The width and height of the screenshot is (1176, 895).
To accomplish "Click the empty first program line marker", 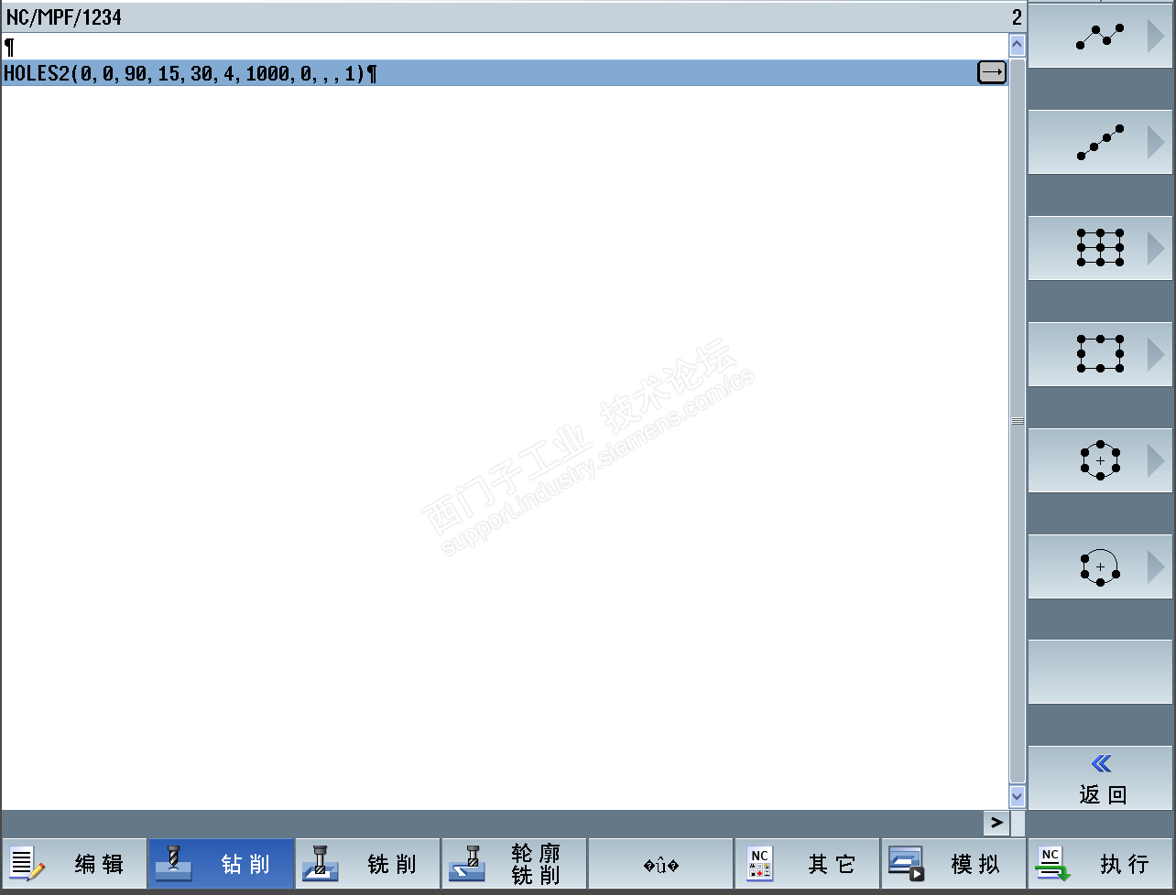I will pos(9,47).
